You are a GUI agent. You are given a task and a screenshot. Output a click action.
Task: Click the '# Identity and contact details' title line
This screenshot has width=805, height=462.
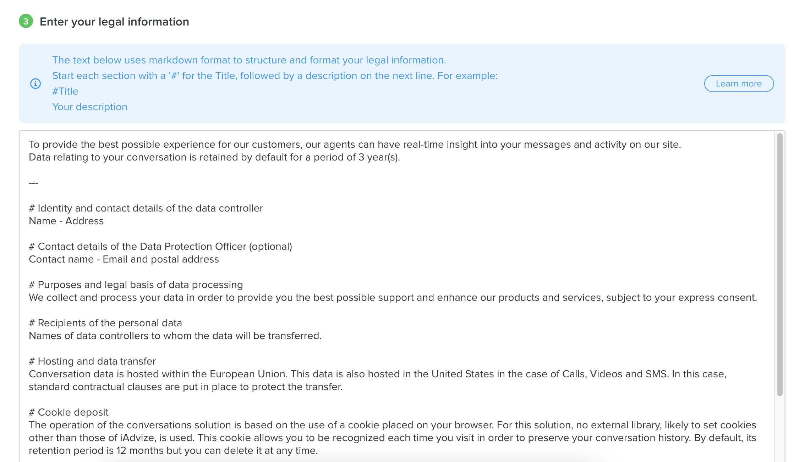(x=146, y=208)
